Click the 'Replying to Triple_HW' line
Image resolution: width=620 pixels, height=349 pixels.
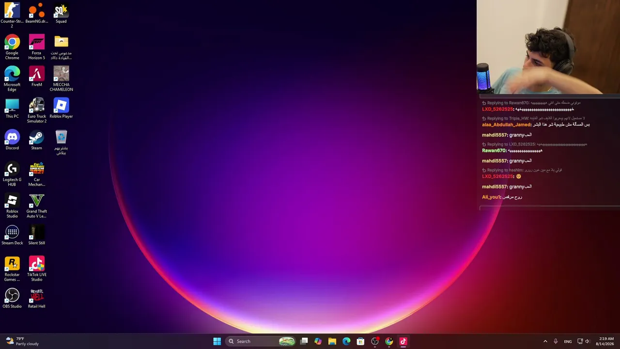point(533,118)
